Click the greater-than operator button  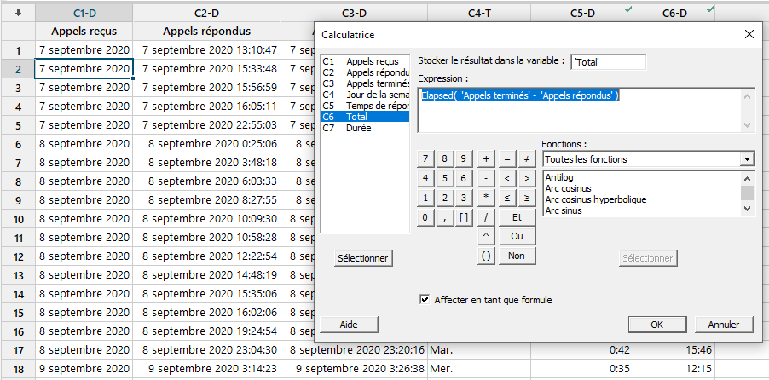[527, 178]
